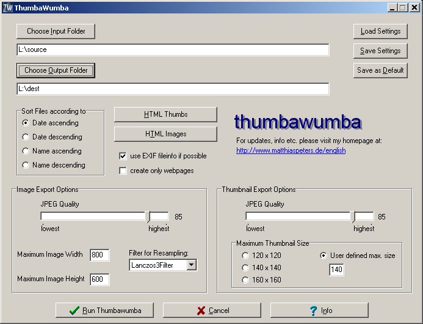Click the question mark Info button
The image size is (423, 324).
[319, 310]
